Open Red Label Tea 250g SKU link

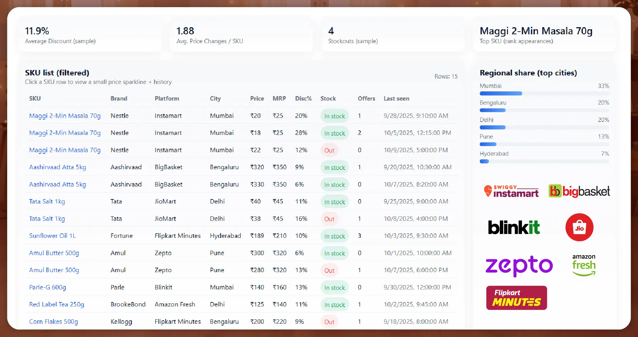click(56, 304)
